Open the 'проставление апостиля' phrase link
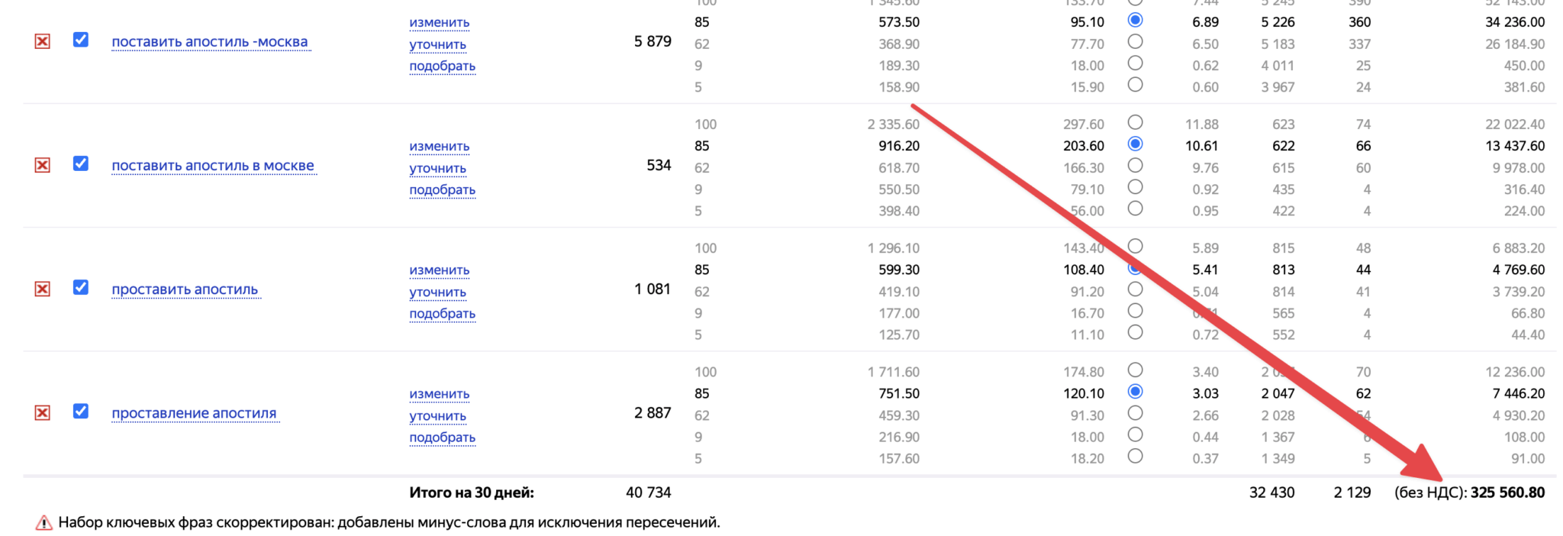Viewport: 1563px width, 536px height. tap(194, 413)
